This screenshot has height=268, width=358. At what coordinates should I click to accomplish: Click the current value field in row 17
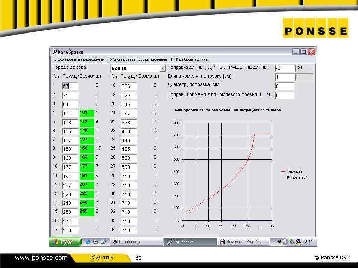(70, 230)
